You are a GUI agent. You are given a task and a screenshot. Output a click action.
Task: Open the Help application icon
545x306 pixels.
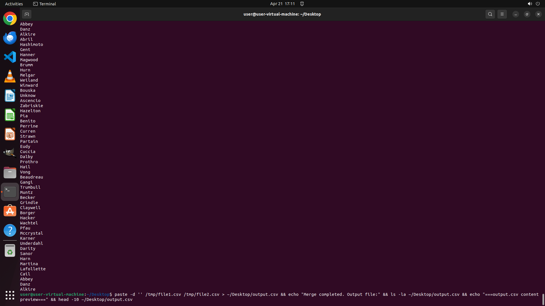tap(10, 230)
